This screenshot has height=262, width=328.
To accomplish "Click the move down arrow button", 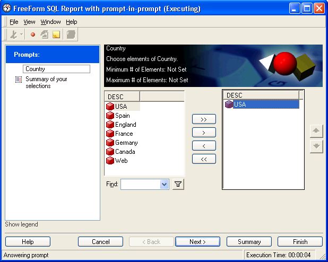I will (316, 146).
